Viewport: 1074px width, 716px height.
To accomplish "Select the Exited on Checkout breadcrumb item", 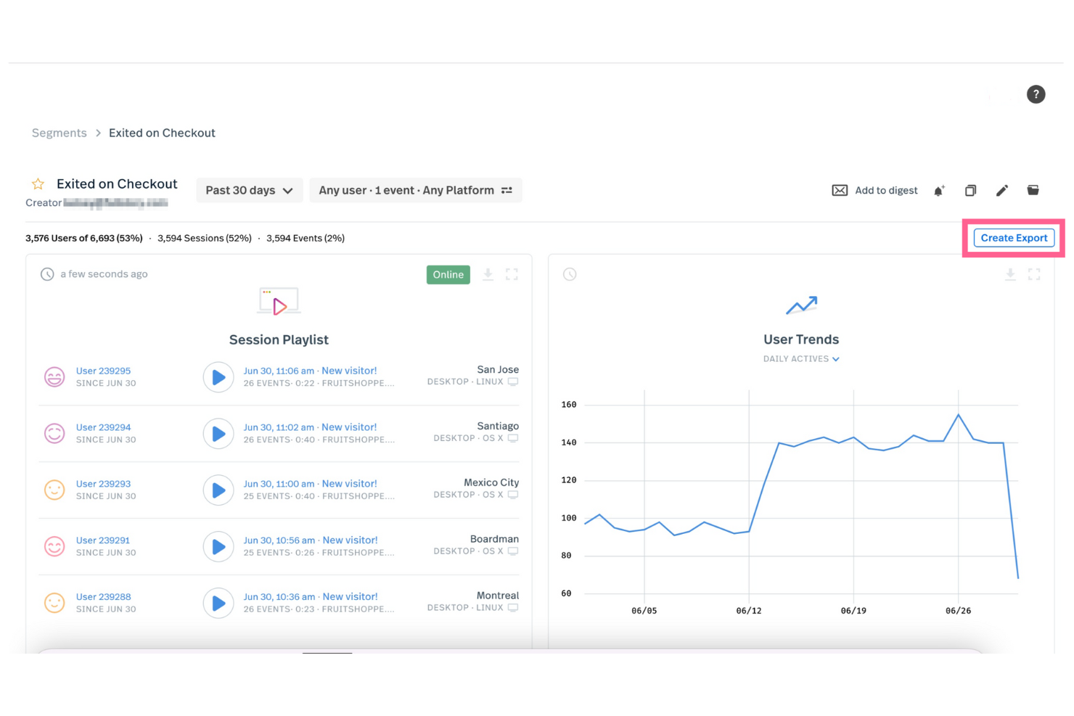I will coord(162,133).
